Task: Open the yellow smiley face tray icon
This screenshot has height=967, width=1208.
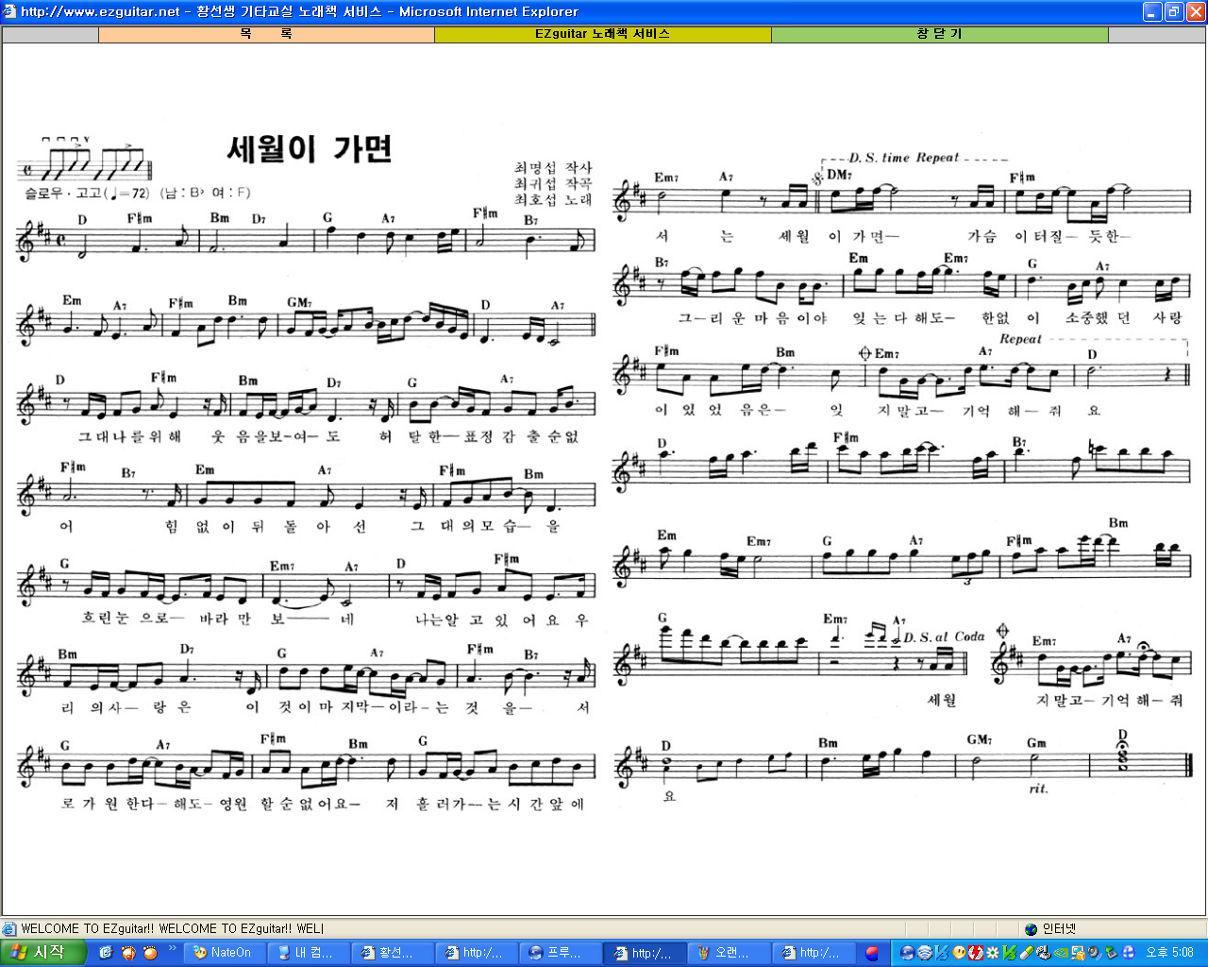Action: [959, 953]
